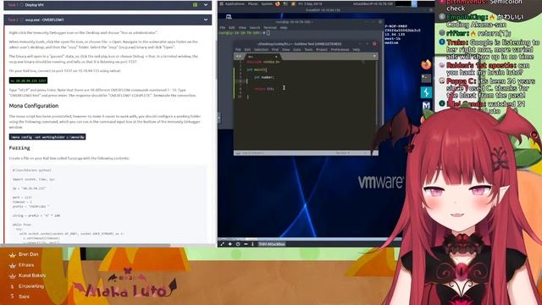Image resolution: width=542 pixels, height=305 pixels.
Task: Click the split-view divider handle at the left edge
Action: [x=219, y=118]
